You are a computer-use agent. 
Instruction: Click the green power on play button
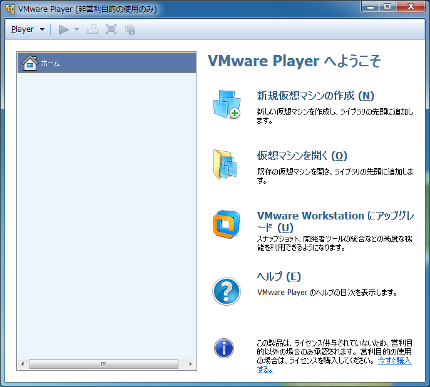(64, 29)
